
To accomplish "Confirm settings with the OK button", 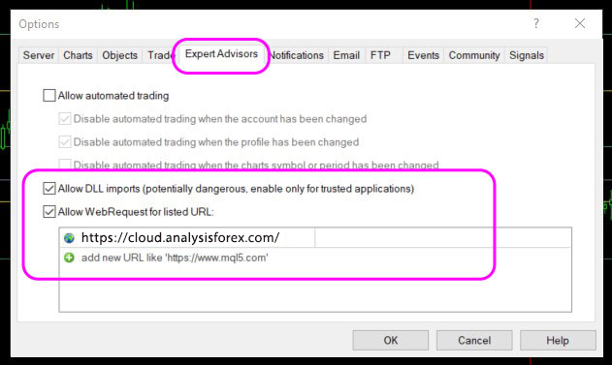I will (x=391, y=341).
